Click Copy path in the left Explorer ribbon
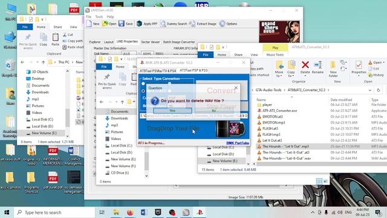The height and width of the screenshot is (218, 387). click(x=73, y=41)
